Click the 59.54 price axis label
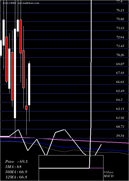Screen dimensions: 129x181 (120, 135)
